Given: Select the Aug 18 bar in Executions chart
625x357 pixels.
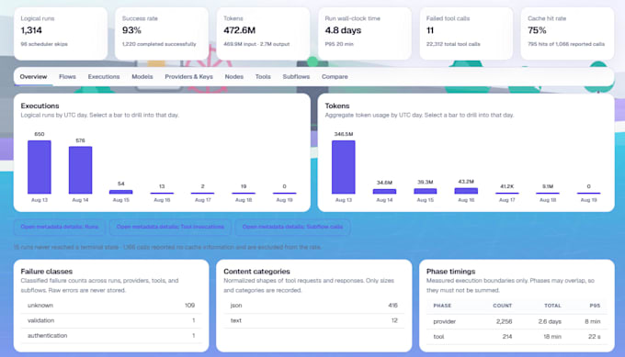Looking at the screenshot, I should coord(244,193).
